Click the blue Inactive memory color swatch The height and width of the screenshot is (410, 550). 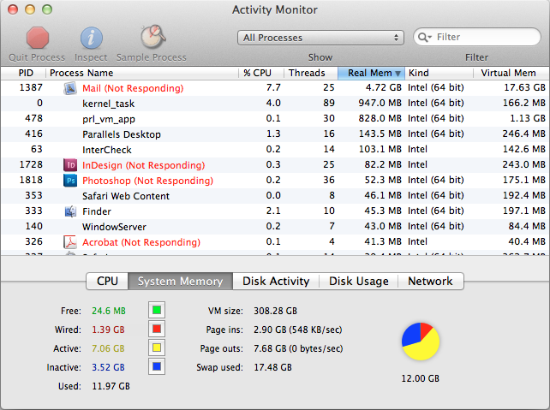coord(157,367)
